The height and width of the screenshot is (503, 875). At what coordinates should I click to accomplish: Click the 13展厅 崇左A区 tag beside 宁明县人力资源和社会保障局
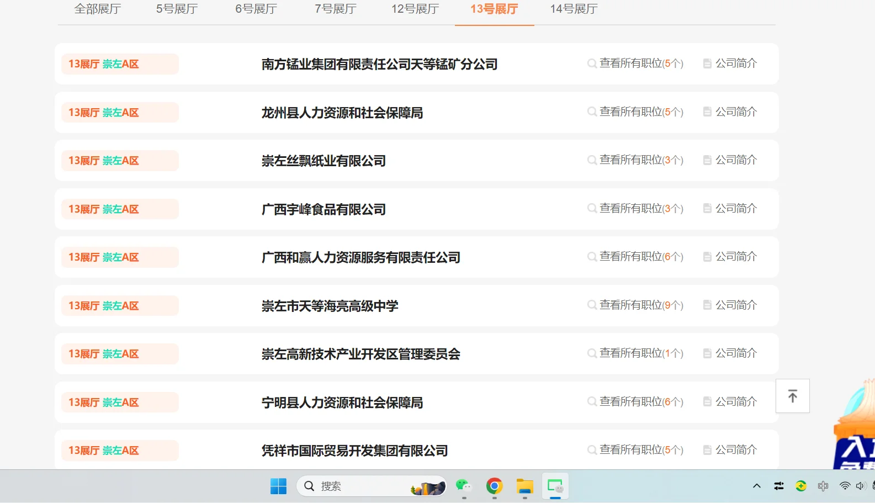pyautogui.click(x=120, y=403)
